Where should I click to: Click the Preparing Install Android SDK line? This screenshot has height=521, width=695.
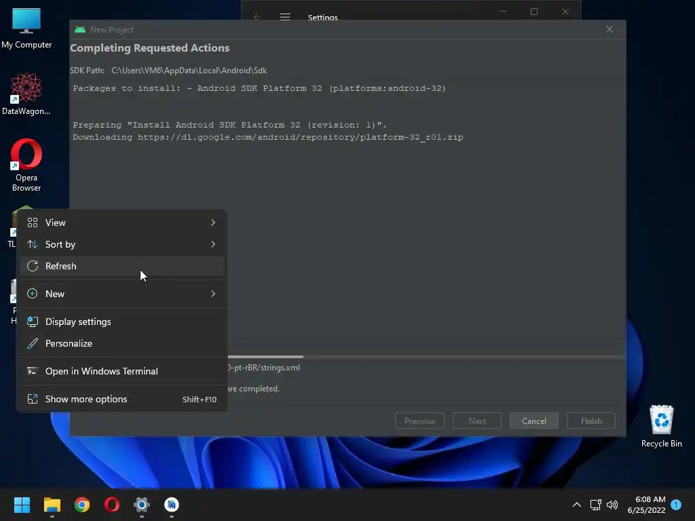(x=229, y=125)
